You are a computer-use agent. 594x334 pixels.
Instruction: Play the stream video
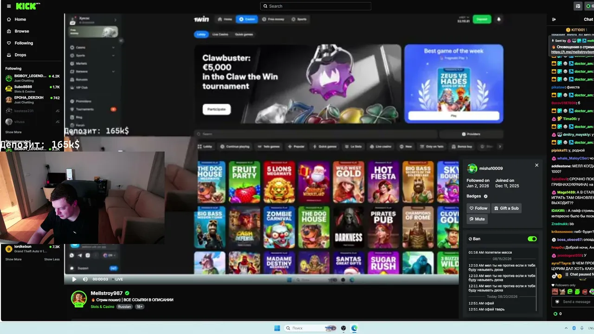[74, 279]
